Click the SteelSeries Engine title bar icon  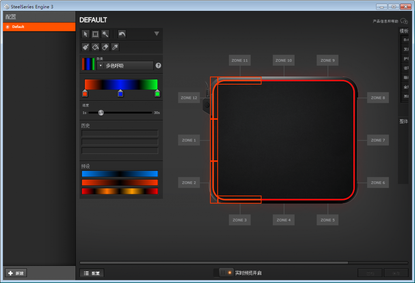tap(6, 6)
